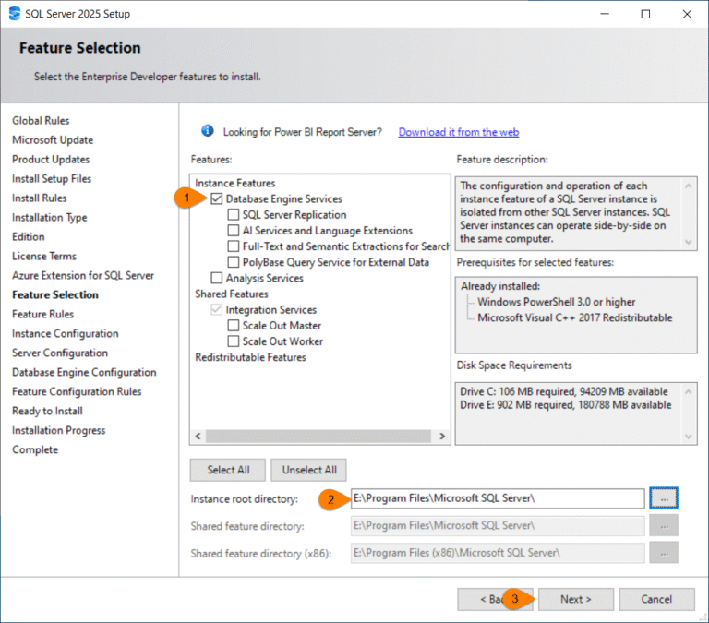Check Full-Text and Semantic Extractions for Search
The height and width of the screenshot is (623, 709).
pos(234,246)
